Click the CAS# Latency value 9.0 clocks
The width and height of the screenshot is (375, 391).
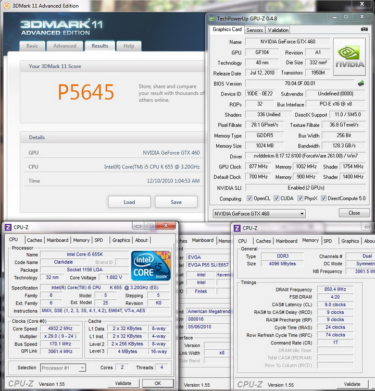tap(335, 304)
